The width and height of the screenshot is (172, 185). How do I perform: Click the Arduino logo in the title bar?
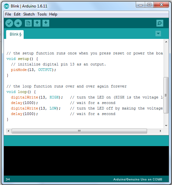(6, 6)
